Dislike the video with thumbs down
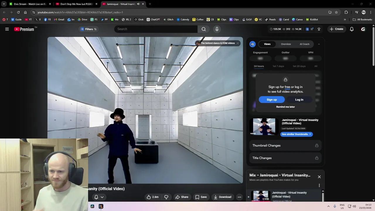375x211 pixels. (166, 197)
